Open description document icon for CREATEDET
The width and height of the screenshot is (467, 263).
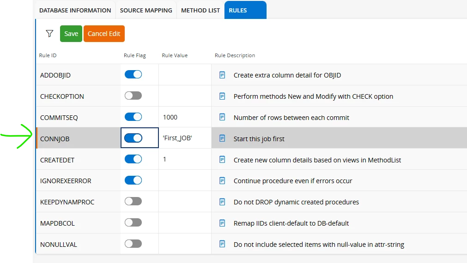222,160
